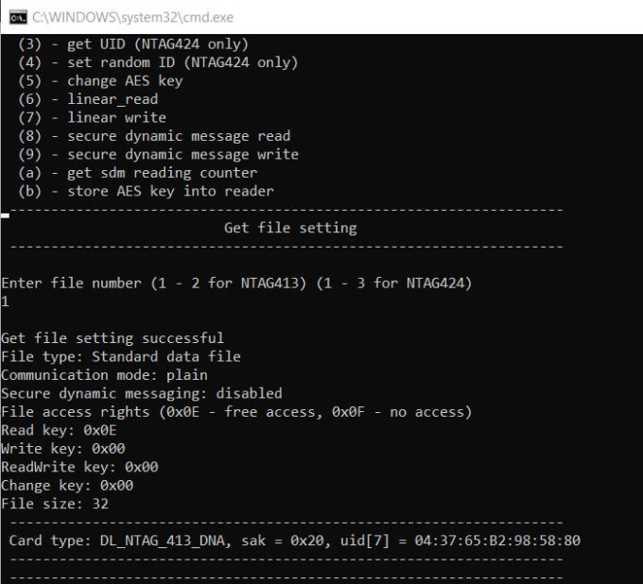Click the 'change AES key' option line

point(100,81)
